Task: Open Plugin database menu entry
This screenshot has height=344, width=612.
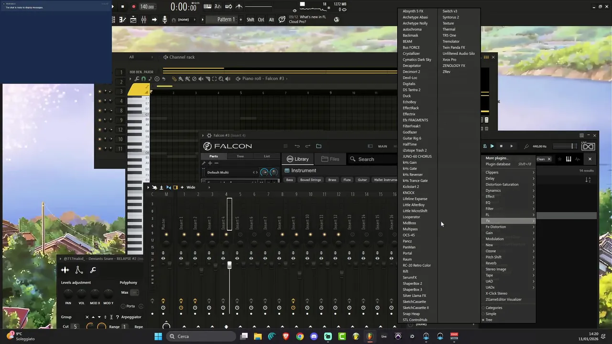Action: (508, 164)
